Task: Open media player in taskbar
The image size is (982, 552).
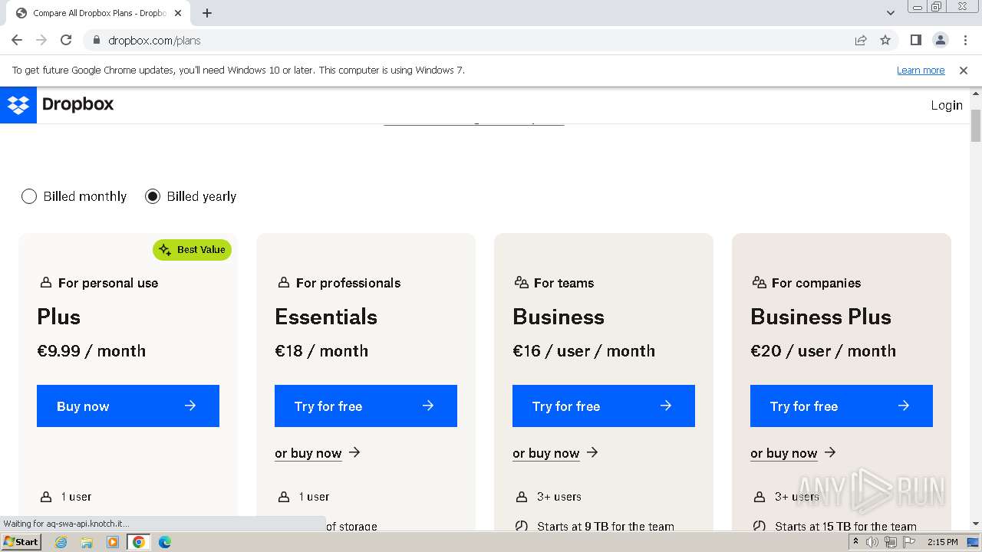Action: coord(113,542)
